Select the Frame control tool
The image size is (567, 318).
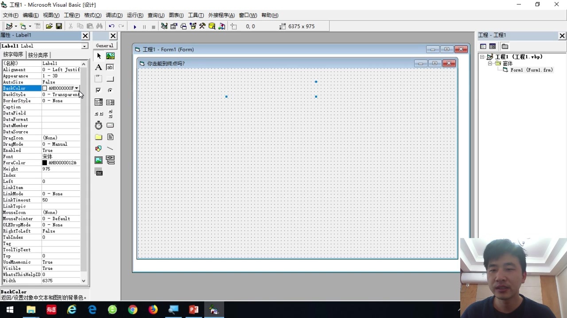point(99,79)
